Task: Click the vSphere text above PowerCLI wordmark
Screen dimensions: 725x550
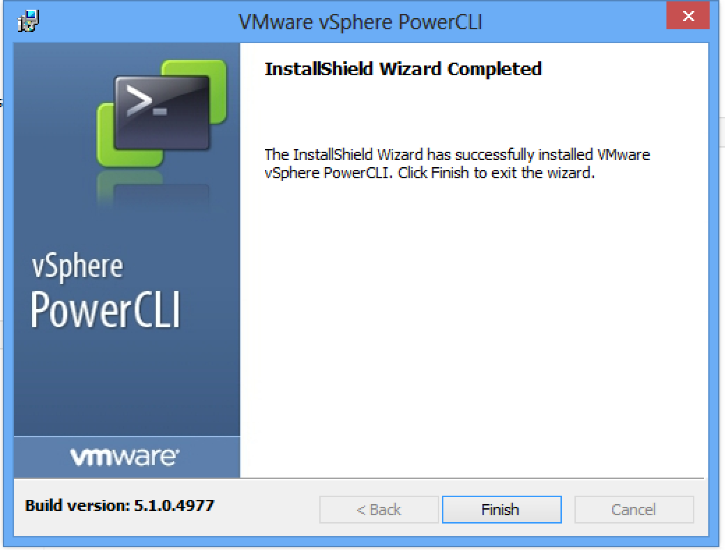Action: tap(77, 267)
